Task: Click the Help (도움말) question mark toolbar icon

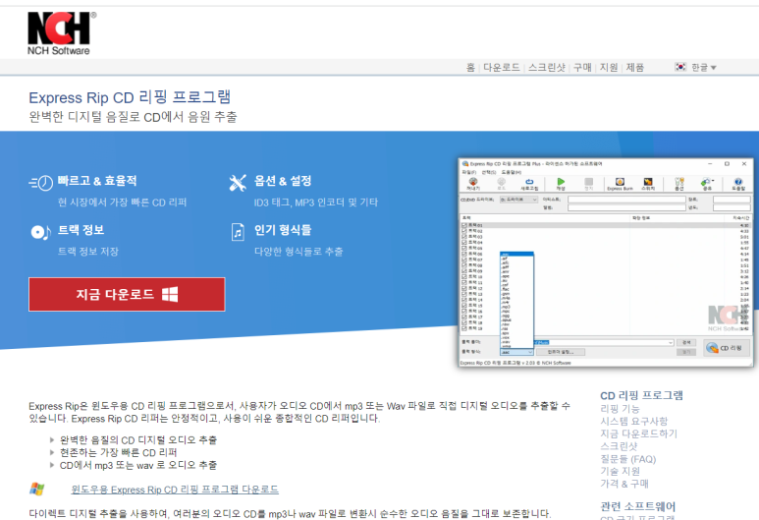Action: coord(738,182)
